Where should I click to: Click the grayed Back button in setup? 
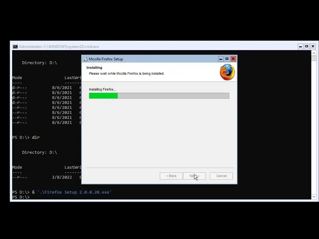coord(171,176)
